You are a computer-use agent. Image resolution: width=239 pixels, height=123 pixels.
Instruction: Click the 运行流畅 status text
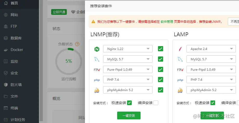[x=69, y=79]
